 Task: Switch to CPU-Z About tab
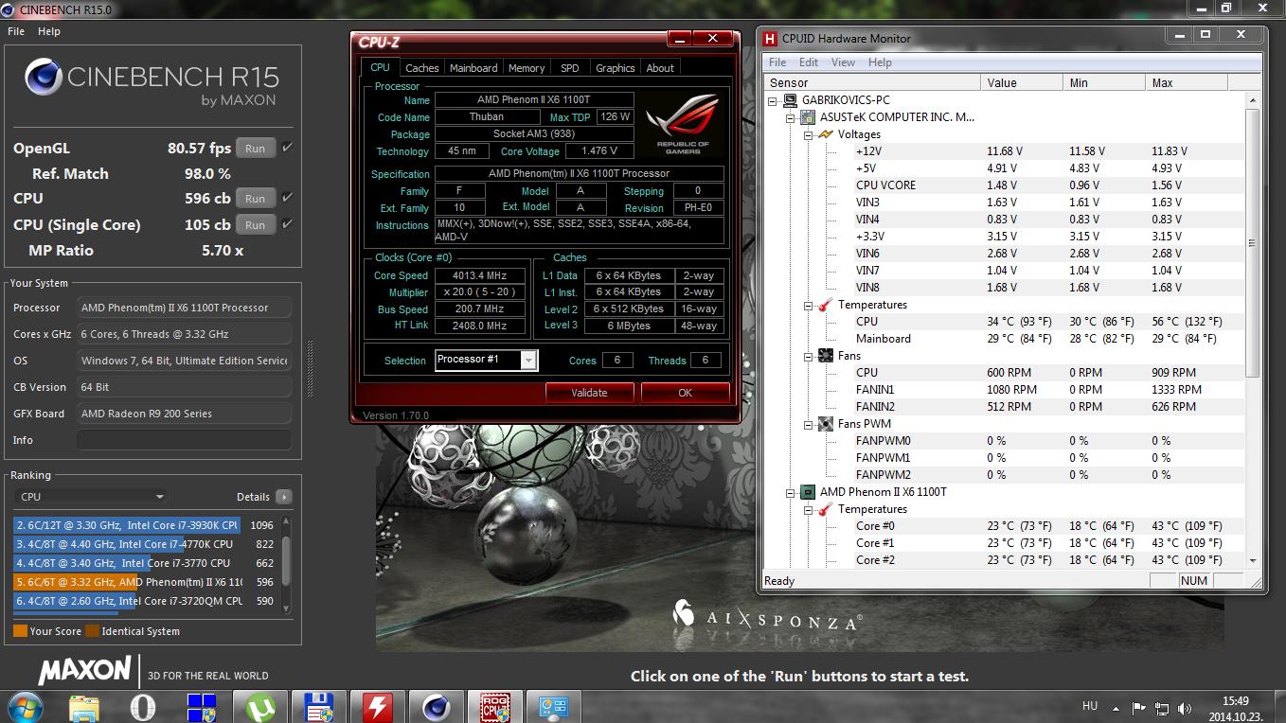point(660,68)
